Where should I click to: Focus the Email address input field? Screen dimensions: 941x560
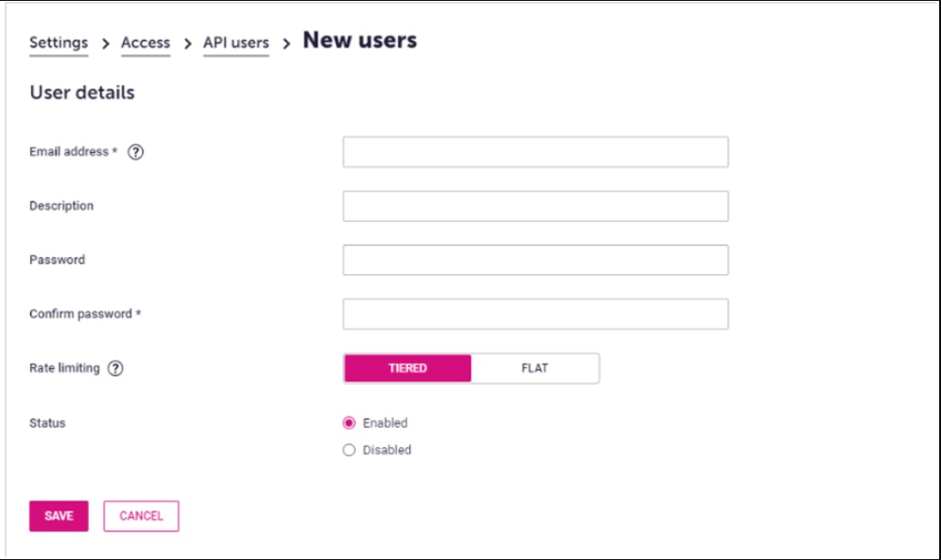coord(535,152)
